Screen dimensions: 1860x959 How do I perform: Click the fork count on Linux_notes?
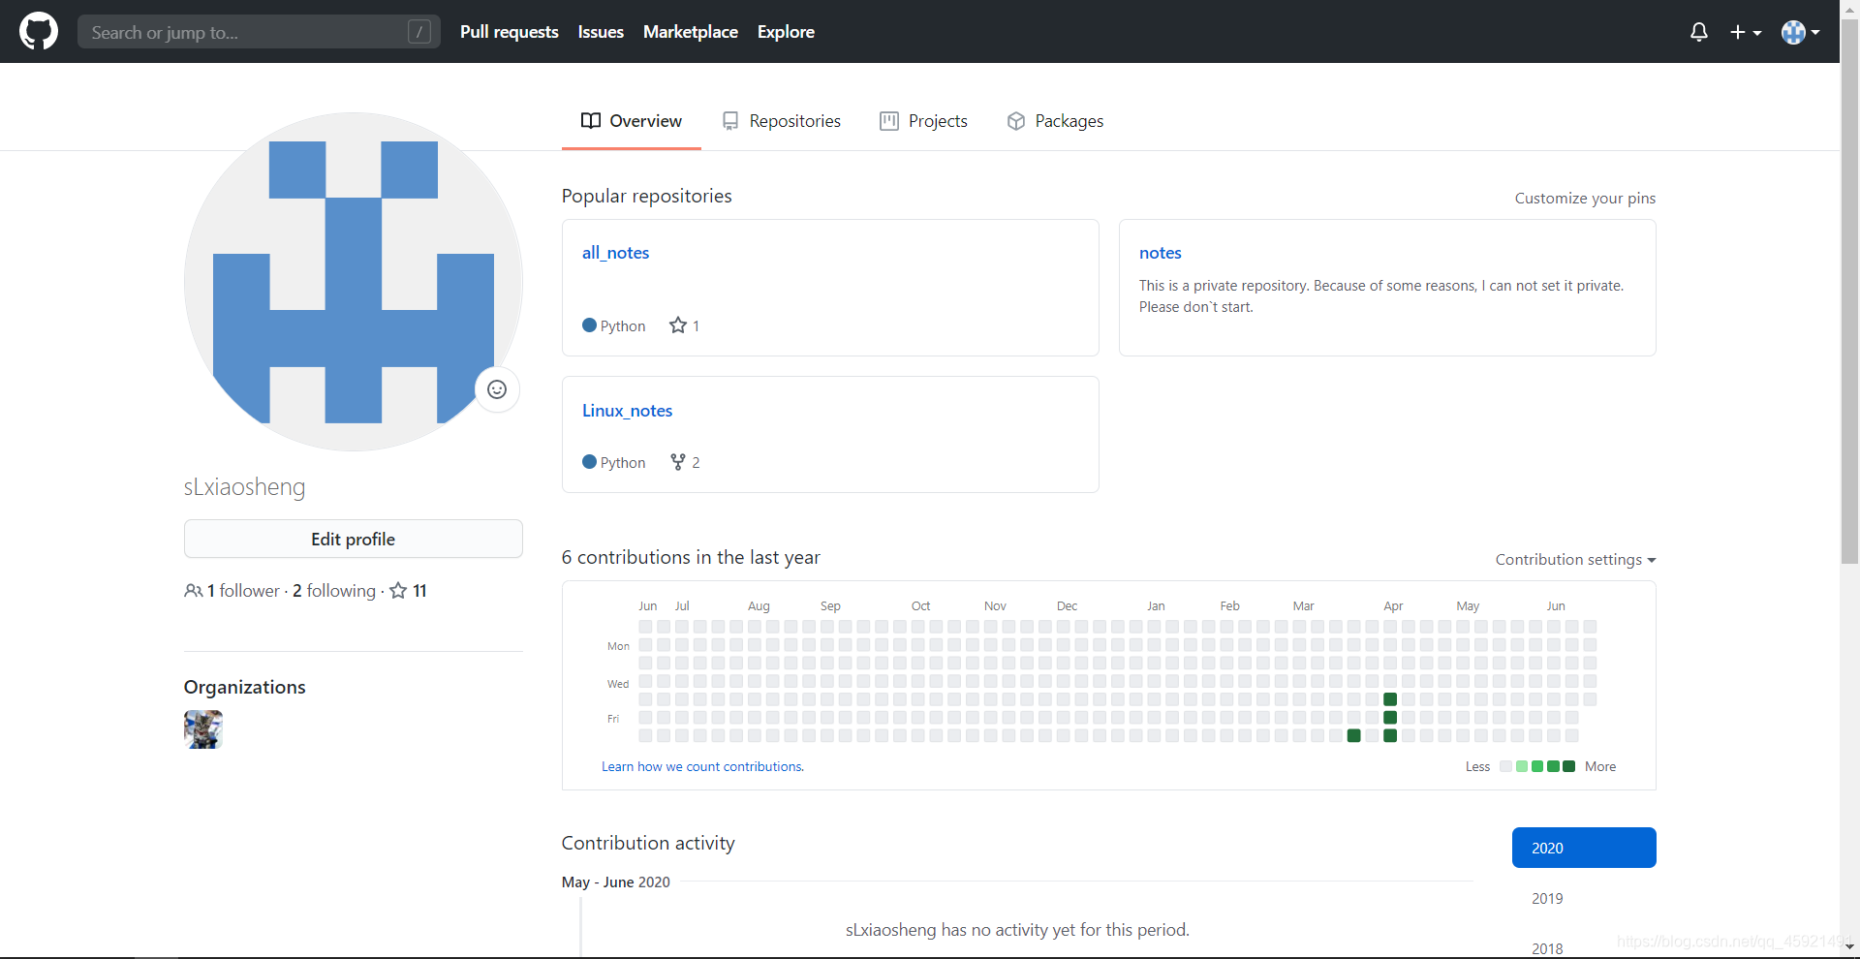tap(685, 462)
